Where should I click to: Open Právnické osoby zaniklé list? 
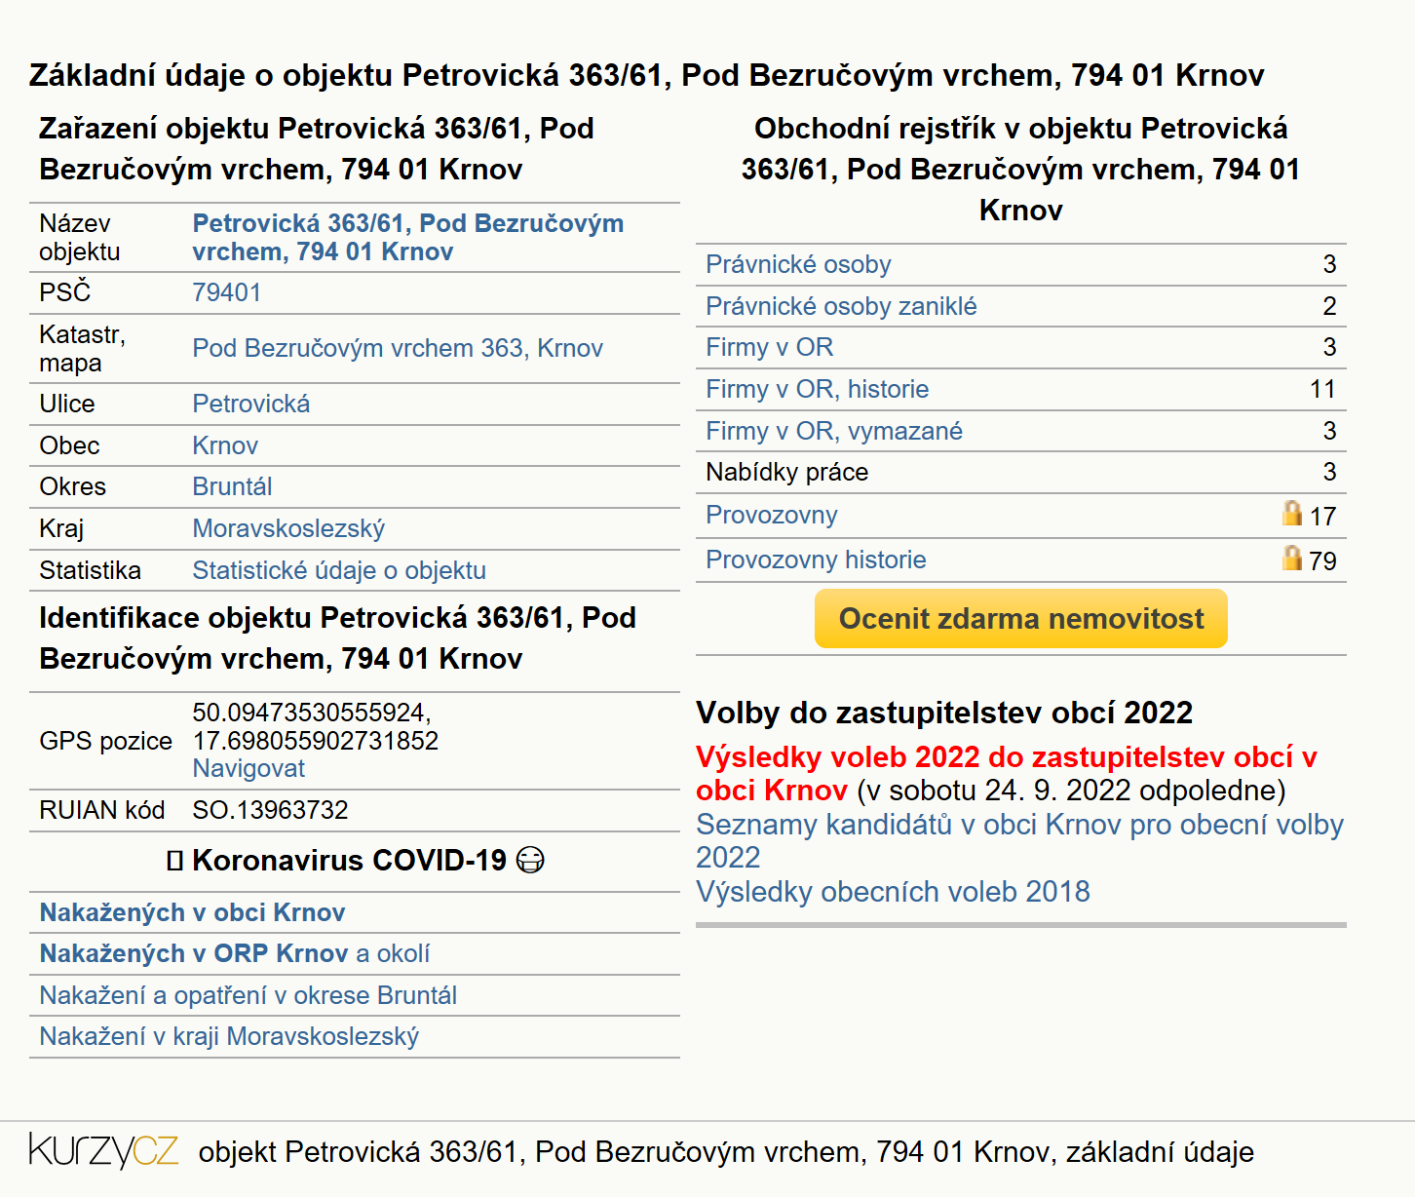coord(841,306)
